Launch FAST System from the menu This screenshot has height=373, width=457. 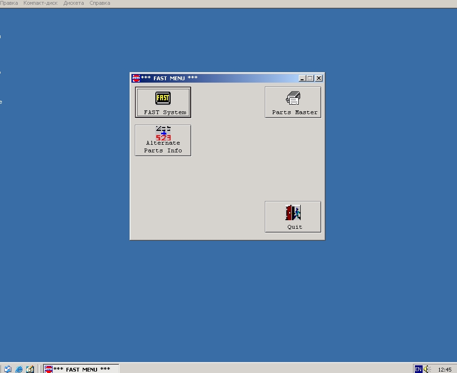point(163,102)
